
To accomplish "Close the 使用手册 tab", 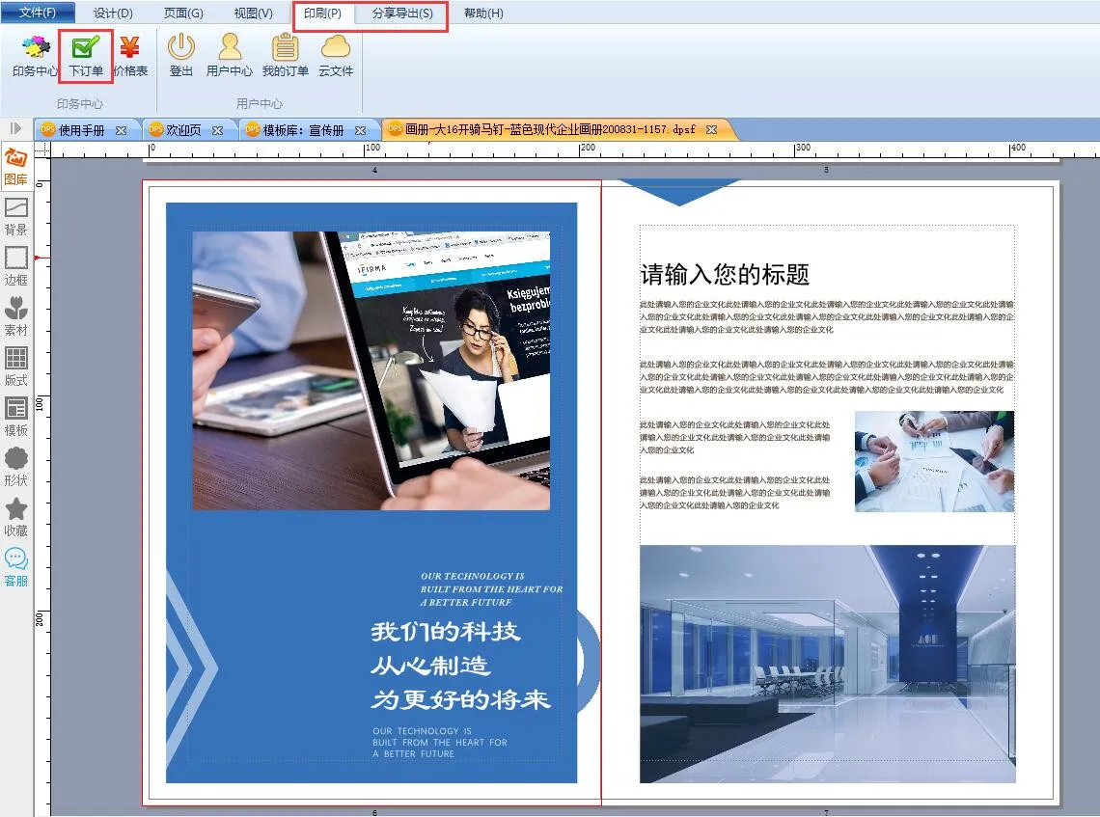I will [x=122, y=130].
